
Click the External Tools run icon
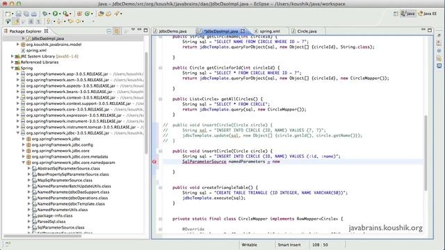click(65, 14)
